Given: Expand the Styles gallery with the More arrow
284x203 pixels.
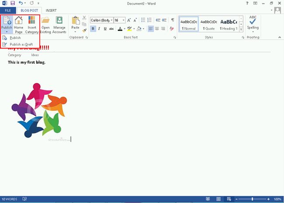Looking at the screenshot, I should click(241, 29).
